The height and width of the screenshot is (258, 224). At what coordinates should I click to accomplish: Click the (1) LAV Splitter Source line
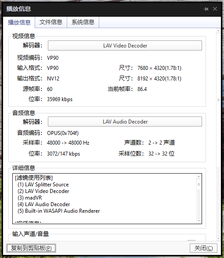coord(43,185)
